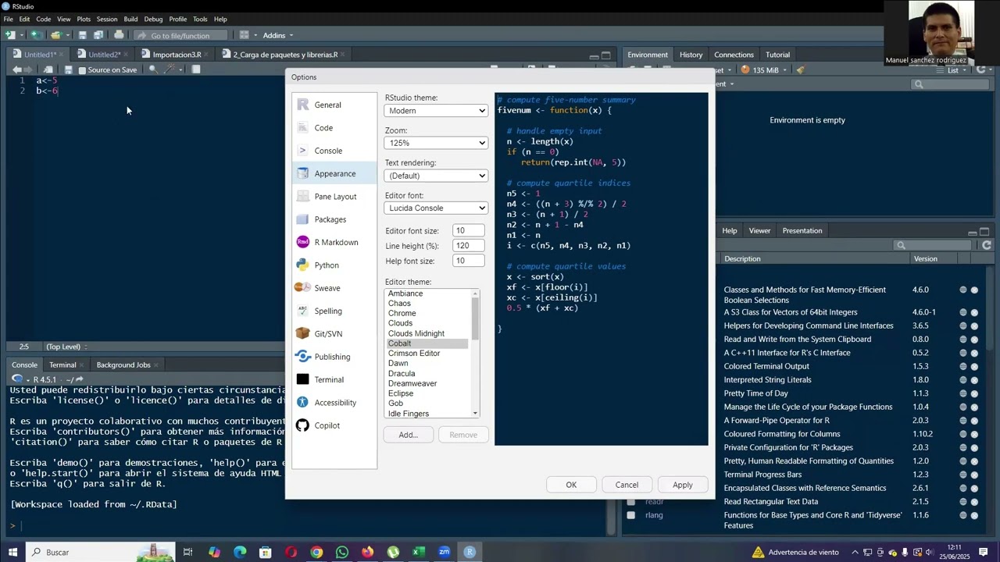Click the WhatsApp icon in taskbar
Screen dimensions: 1000x562
pyautogui.click(x=342, y=552)
